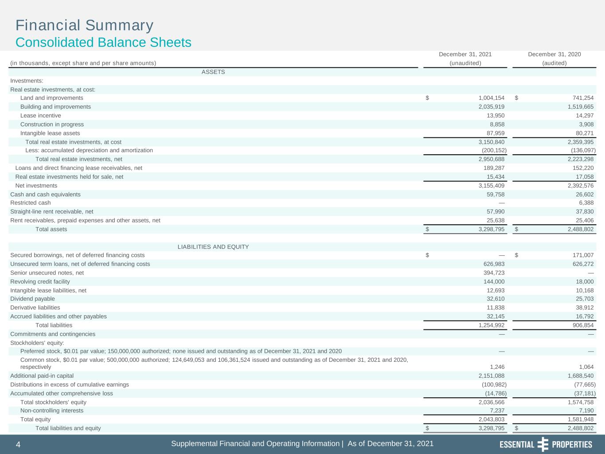Click page number 4 in footer
This screenshot has width=605, height=454.
(18, 445)
